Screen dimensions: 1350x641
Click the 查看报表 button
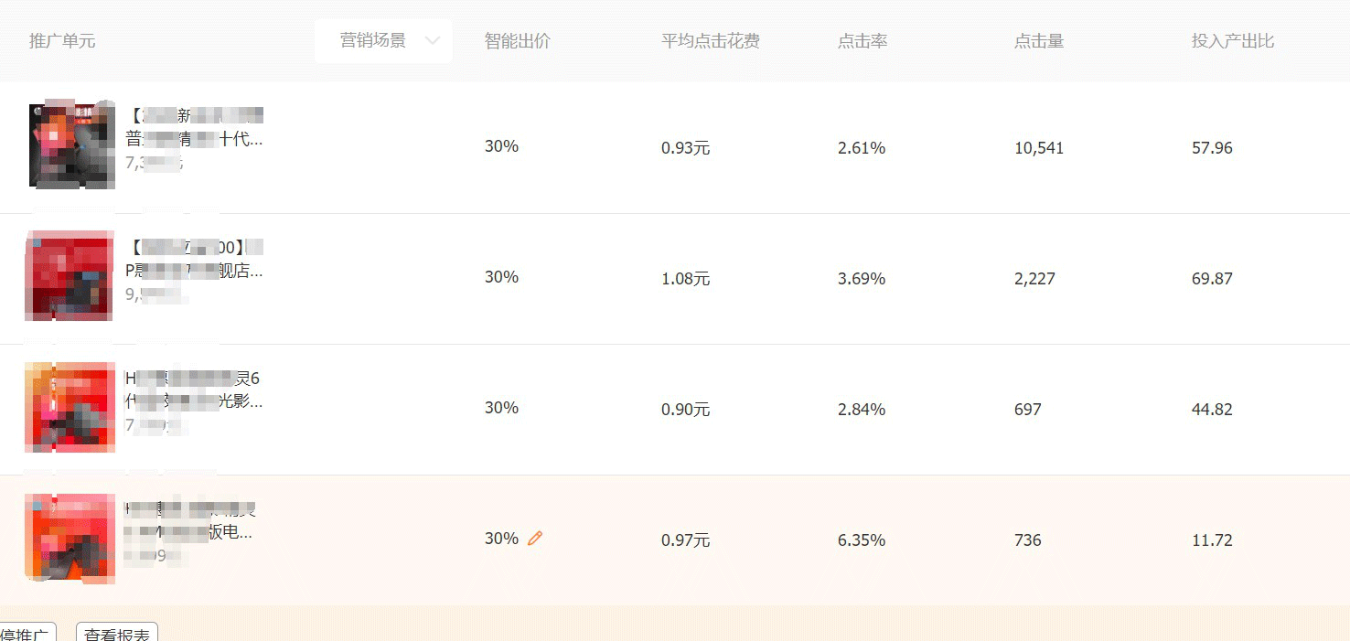[x=116, y=634]
